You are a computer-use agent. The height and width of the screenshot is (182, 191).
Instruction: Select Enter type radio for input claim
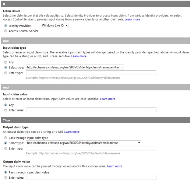pos(5,73)
